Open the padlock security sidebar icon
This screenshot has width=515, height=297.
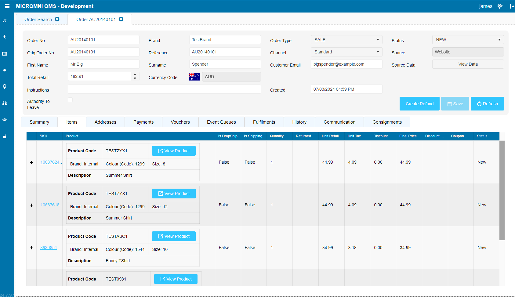click(5, 136)
